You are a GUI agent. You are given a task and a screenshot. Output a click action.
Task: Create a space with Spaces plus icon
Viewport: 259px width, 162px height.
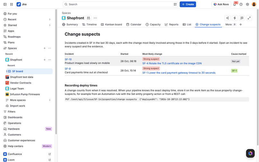point(44,48)
